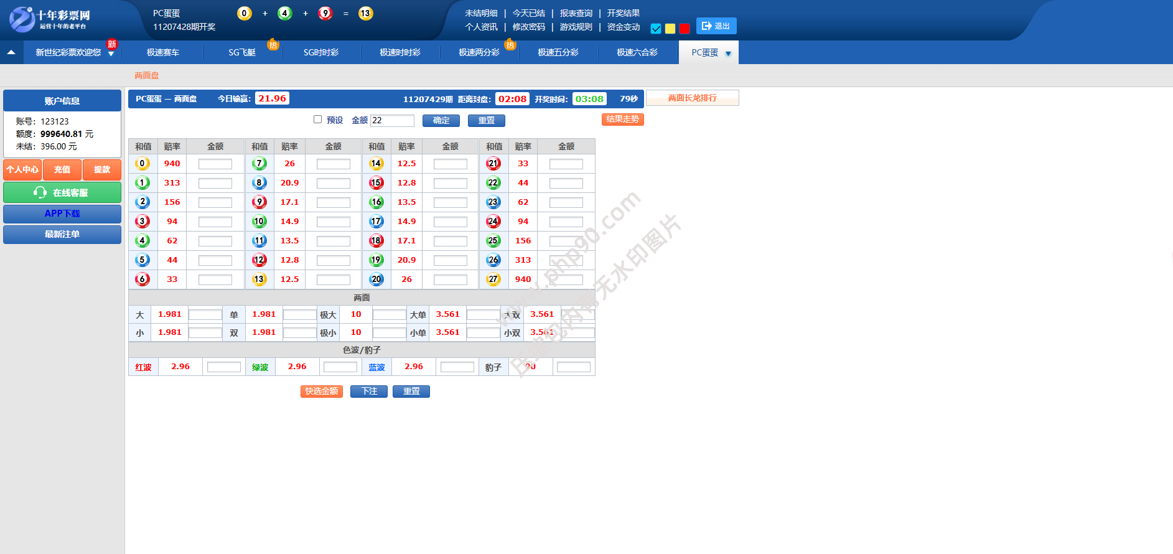Expand the PC蛋蛋 dropdown arrow
The width and height of the screenshot is (1173, 554).
(728, 54)
